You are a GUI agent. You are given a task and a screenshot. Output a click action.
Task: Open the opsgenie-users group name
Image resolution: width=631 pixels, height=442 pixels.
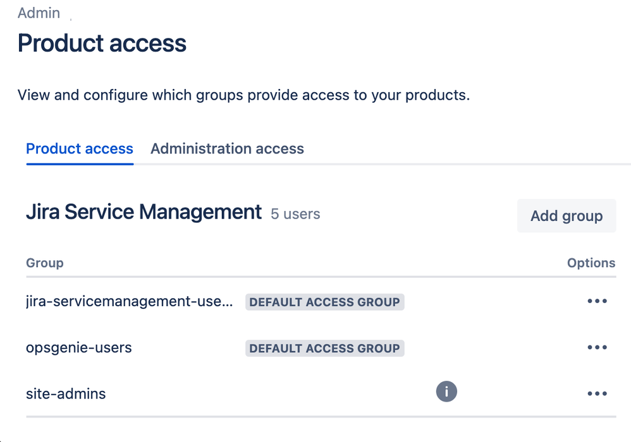[x=79, y=348]
